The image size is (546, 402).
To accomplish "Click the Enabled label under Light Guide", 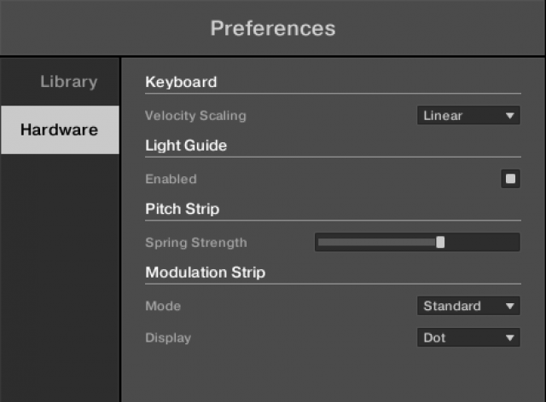I will [171, 179].
